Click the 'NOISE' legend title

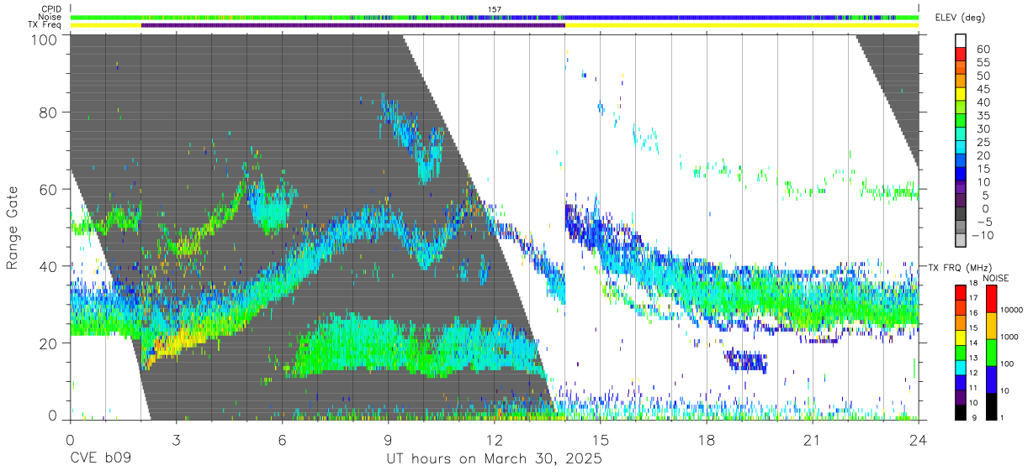pyautogui.click(x=995, y=278)
